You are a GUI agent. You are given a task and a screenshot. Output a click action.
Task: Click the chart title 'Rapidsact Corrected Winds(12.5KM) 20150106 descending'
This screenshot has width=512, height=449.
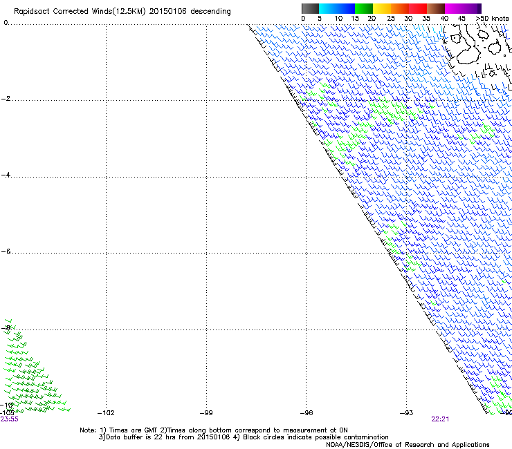pyautogui.click(x=122, y=12)
